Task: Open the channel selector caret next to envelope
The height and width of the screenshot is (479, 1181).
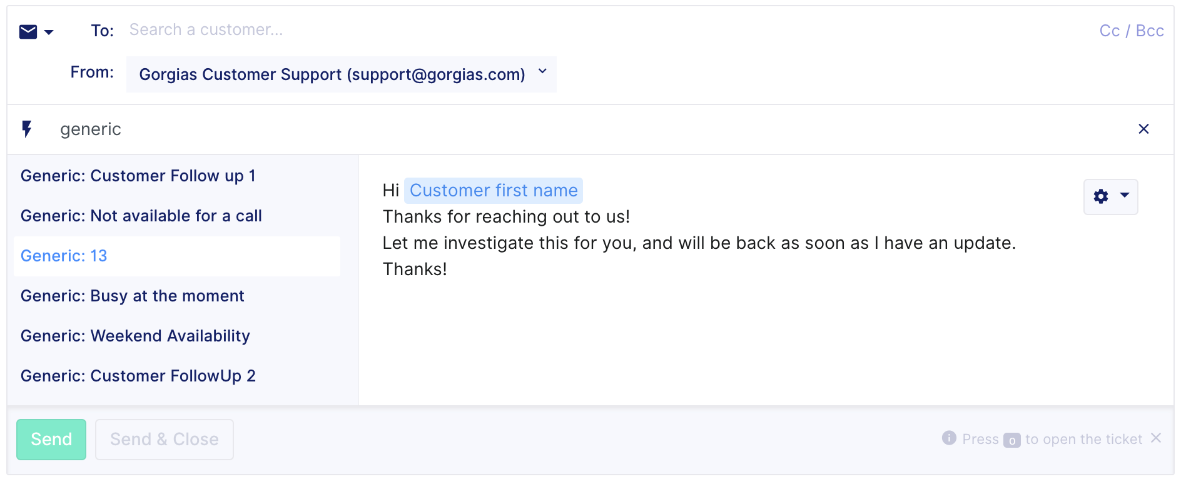Action: (x=49, y=32)
